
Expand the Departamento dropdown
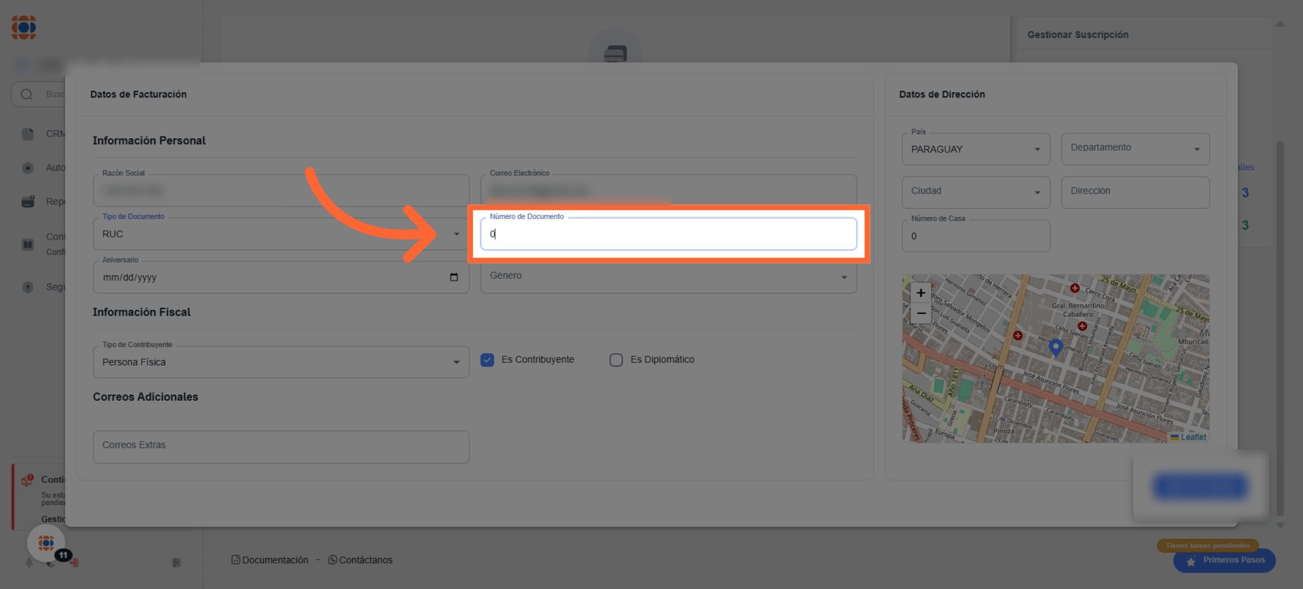(x=1135, y=149)
